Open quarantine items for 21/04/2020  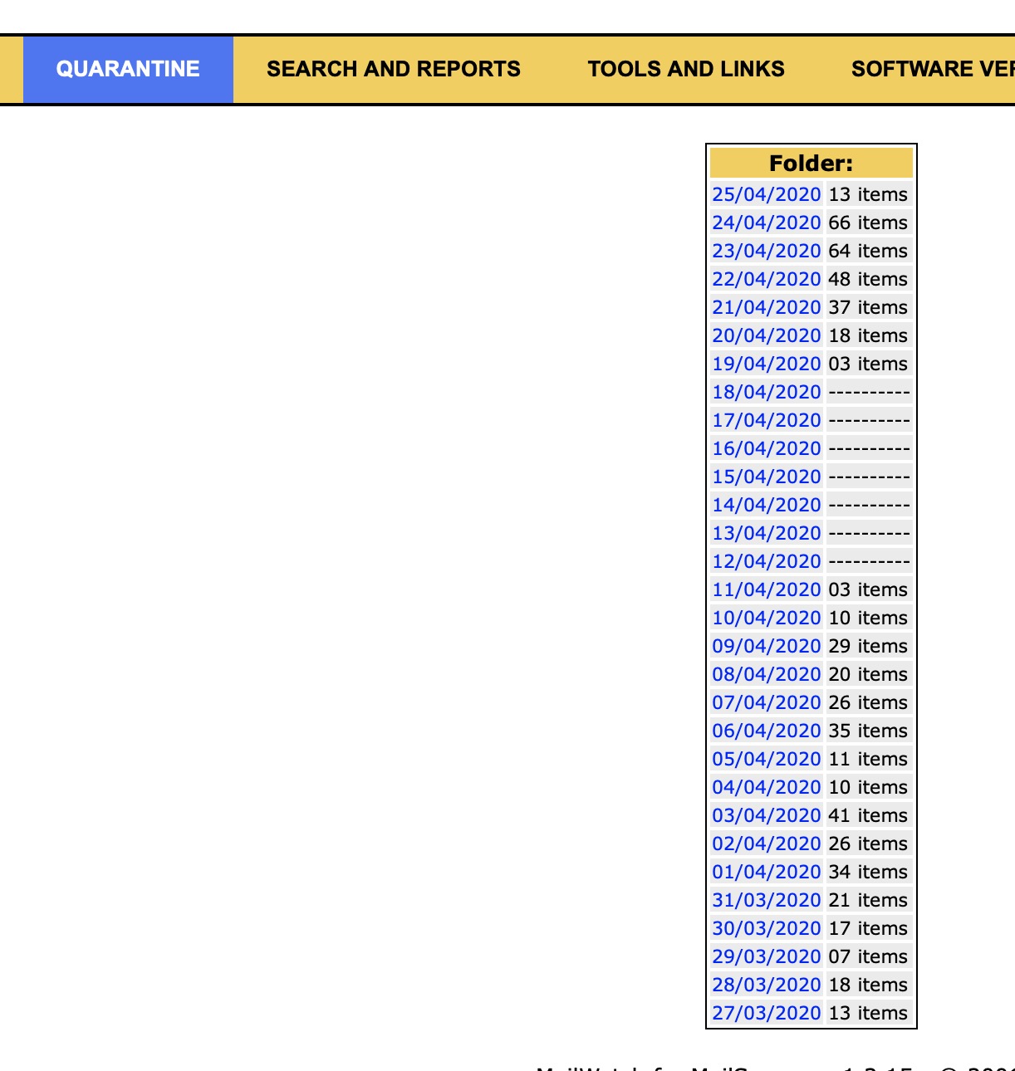tap(767, 306)
